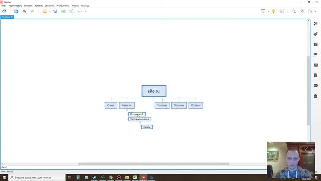The image size is (321, 181).
Task: Open Task View on the taskbar
Action: pyautogui.click(x=70, y=177)
